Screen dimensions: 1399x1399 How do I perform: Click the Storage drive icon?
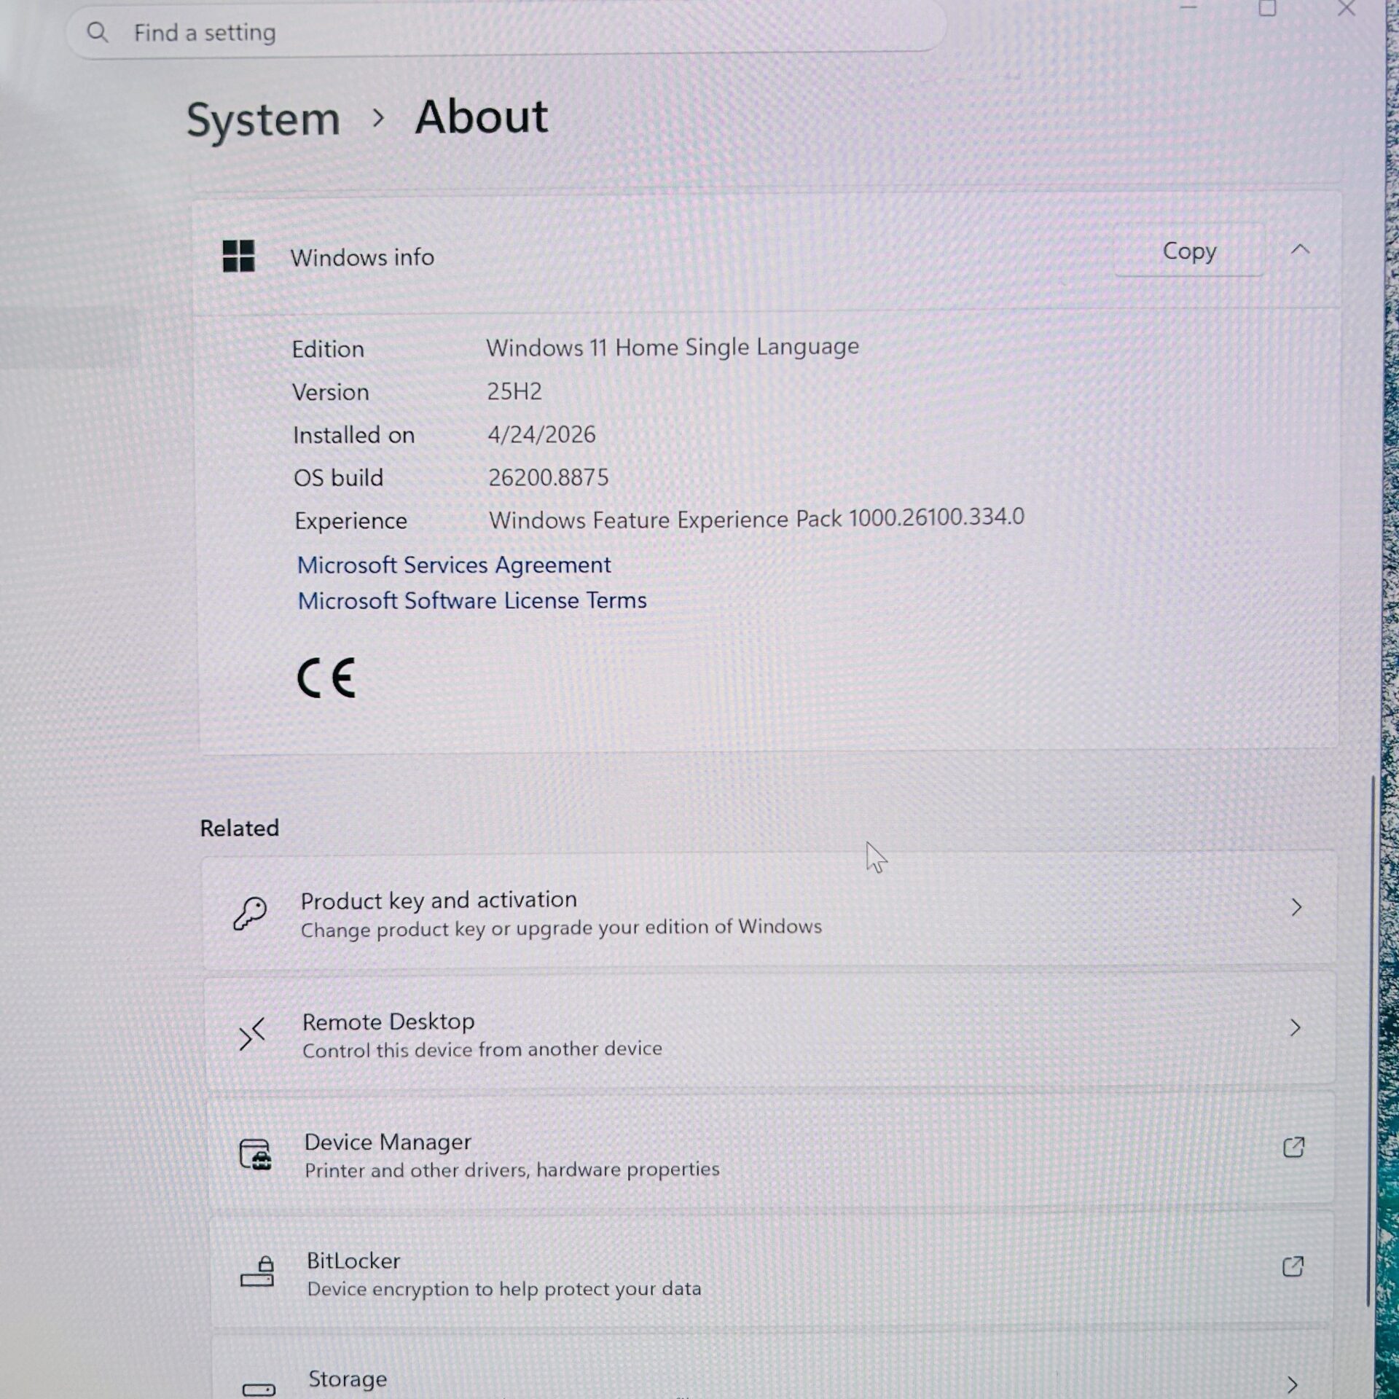point(259,1390)
